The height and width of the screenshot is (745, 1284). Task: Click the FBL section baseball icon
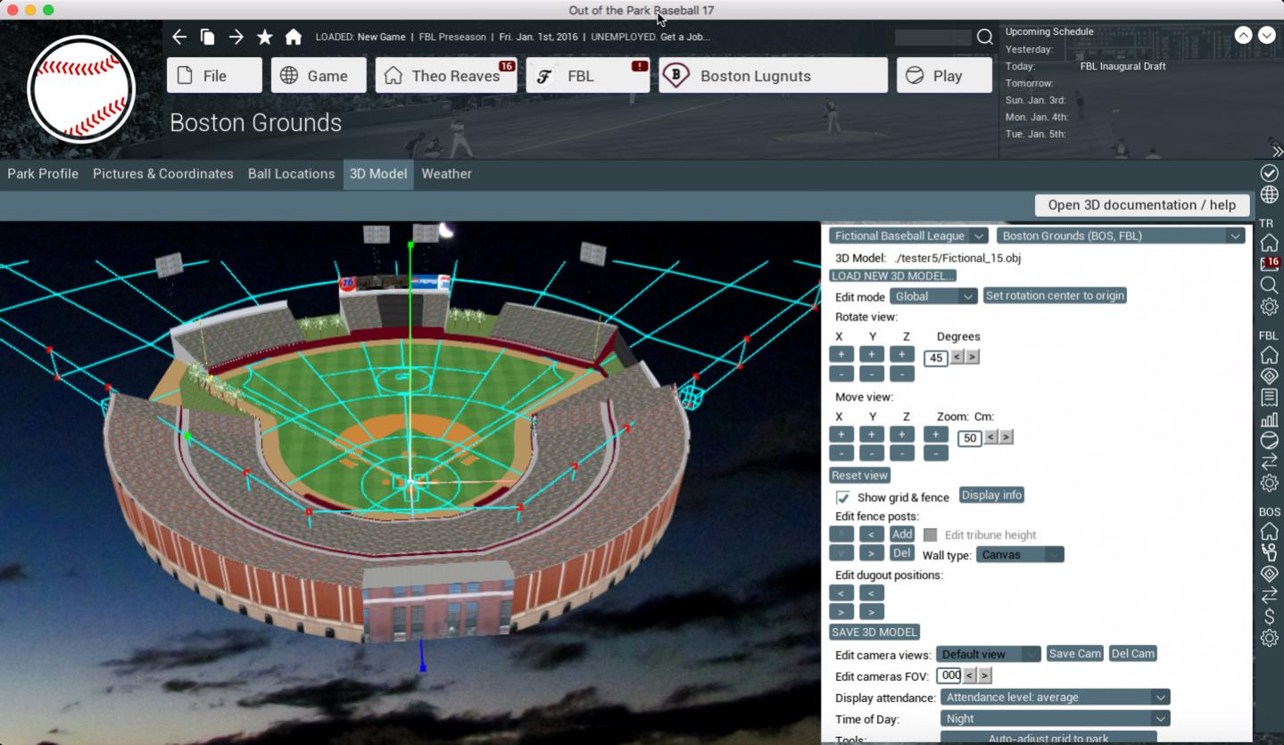pos(1269,441)
